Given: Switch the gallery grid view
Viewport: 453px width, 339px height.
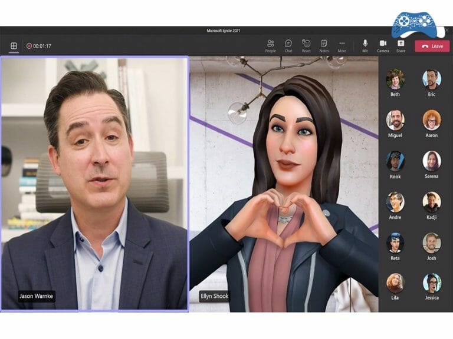Looking at the screenshot, I should [14, 46].
